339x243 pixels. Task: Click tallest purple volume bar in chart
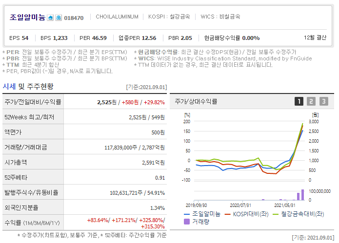(x=303, y=195)
